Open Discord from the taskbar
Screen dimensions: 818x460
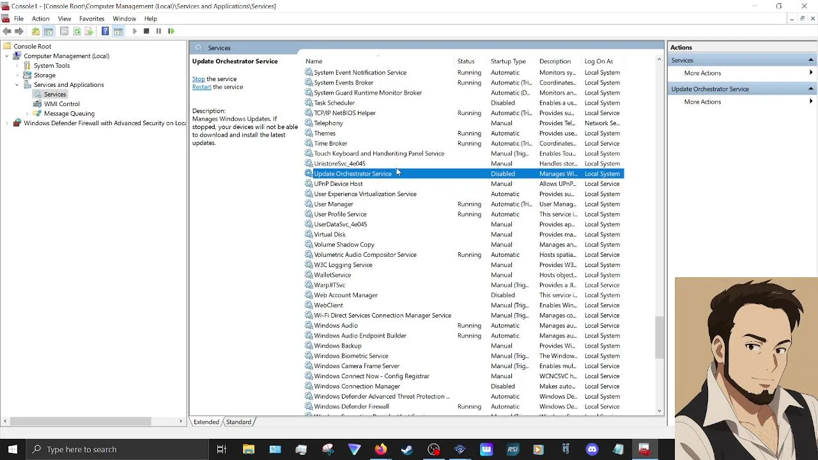coord(592,449)
